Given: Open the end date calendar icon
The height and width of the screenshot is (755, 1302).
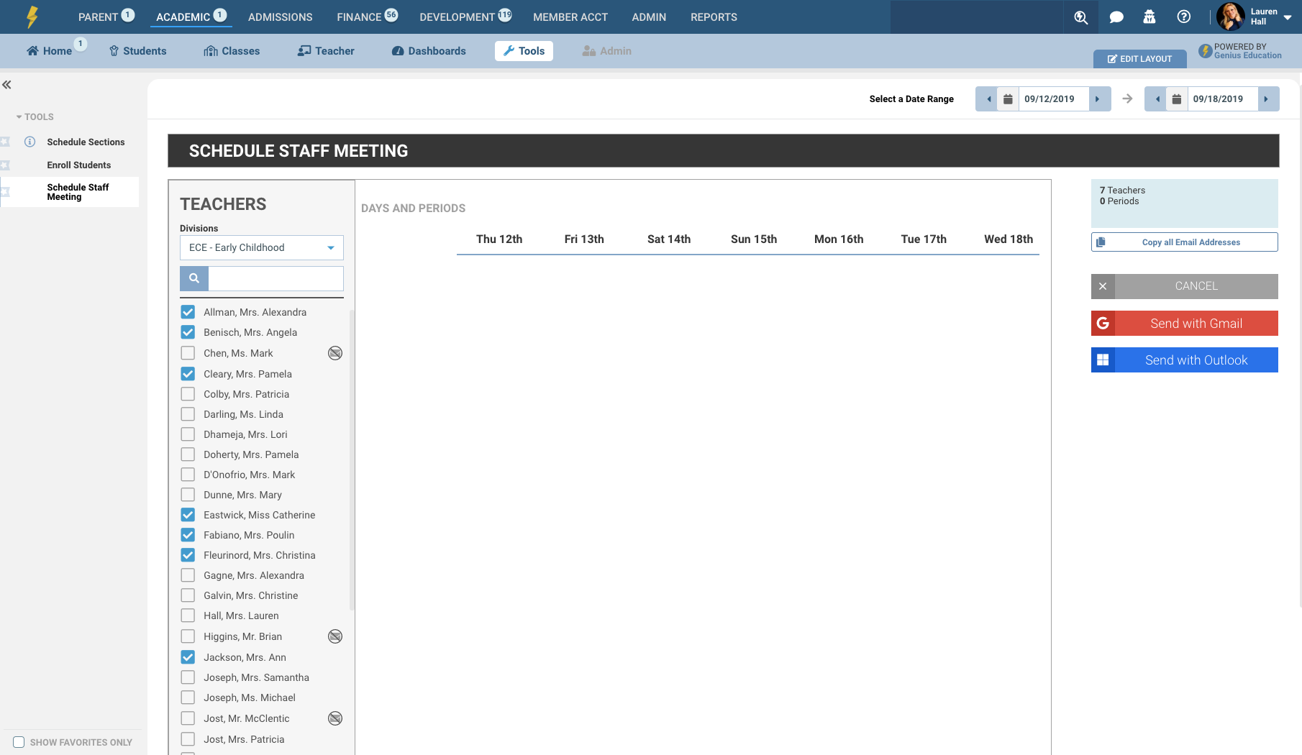Looking at the screenshot, I should [1176, 99].
